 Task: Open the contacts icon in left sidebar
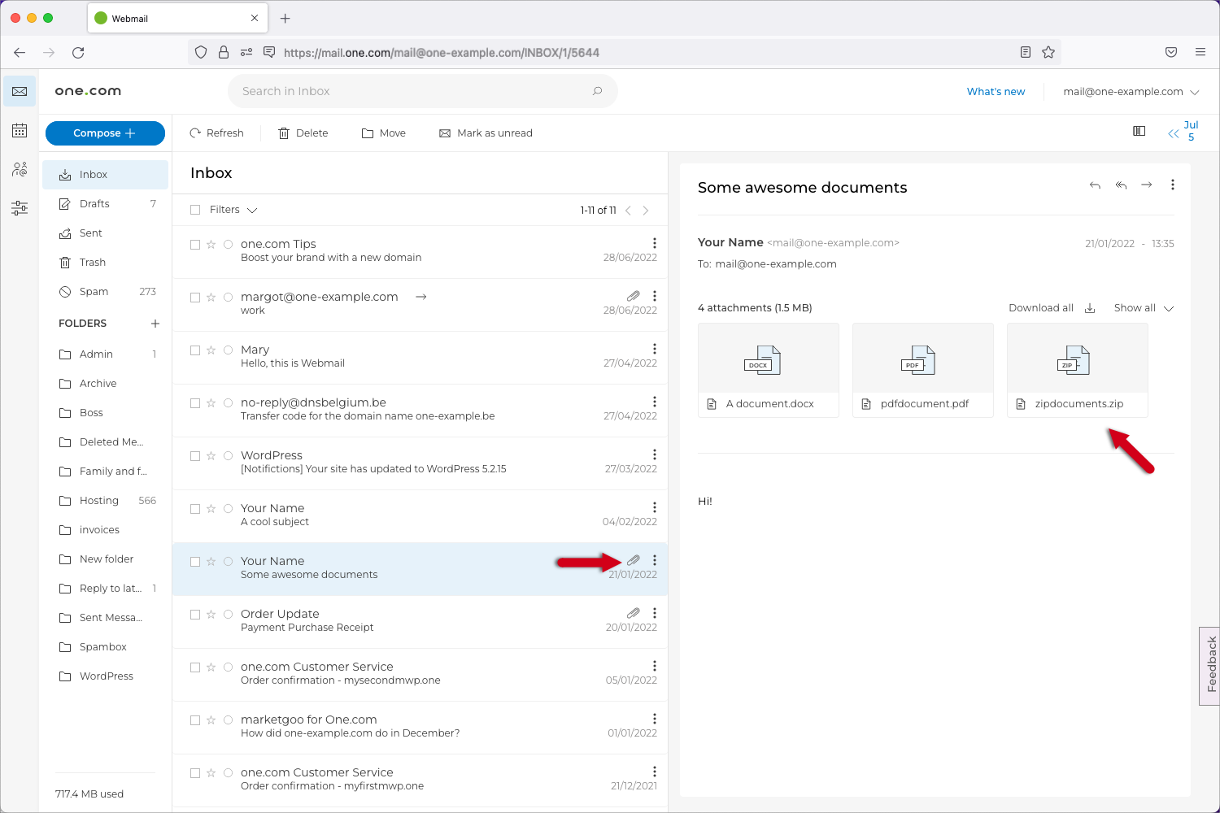click(20, 169)
